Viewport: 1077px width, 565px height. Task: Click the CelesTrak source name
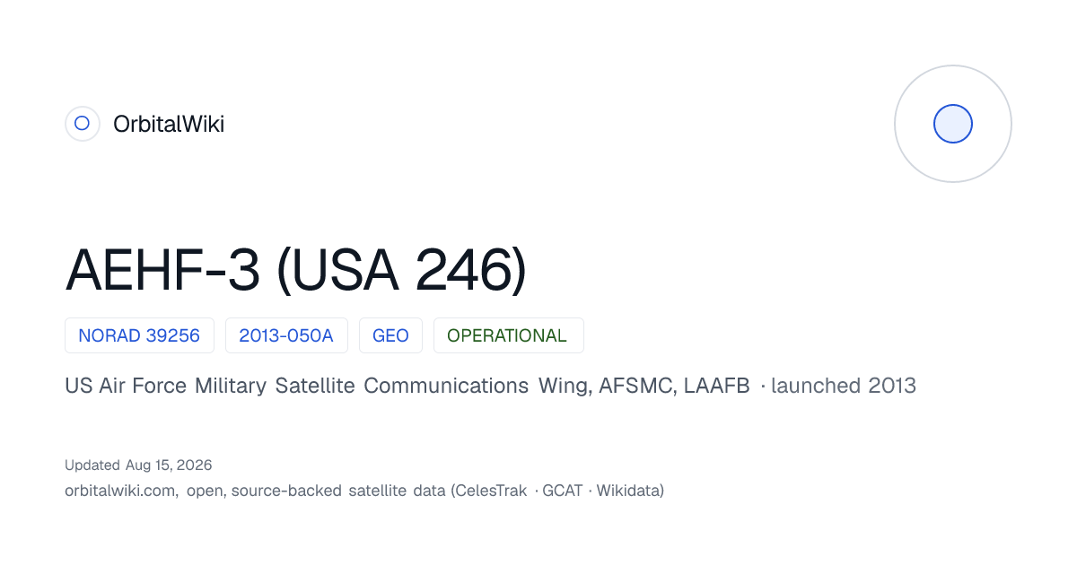492,491
